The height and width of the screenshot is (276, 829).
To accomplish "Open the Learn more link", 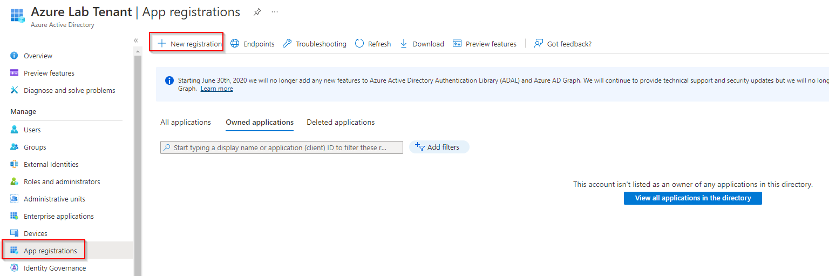I will point(217,89).
